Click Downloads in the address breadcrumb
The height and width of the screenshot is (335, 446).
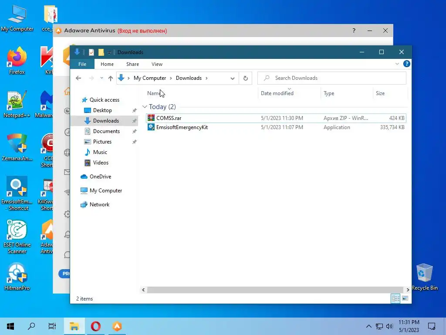[x=189, y=78]
